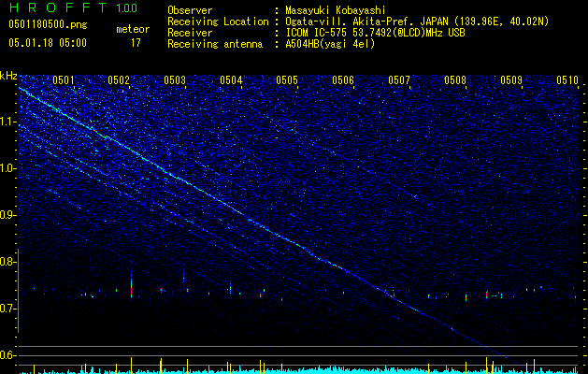Image resolution: width=588 pixels, height=374 pixels.
Task: Click the 0508 time marker
Action: point(455,79)
